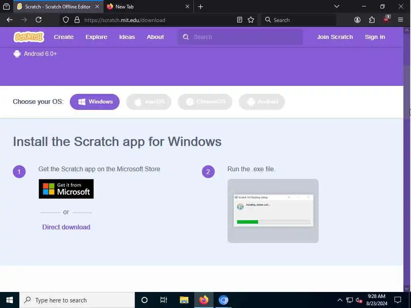Click the Get it from Microsoft badge
The height and width of the screenshot is (308, 411).
pyautogui.click(x=66, y=189)
